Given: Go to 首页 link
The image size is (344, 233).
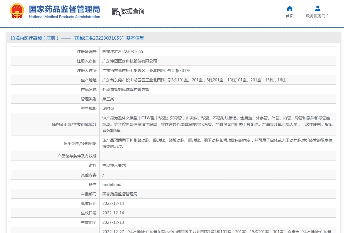Looking at the screenshot, I should click(x=290, y=16).
